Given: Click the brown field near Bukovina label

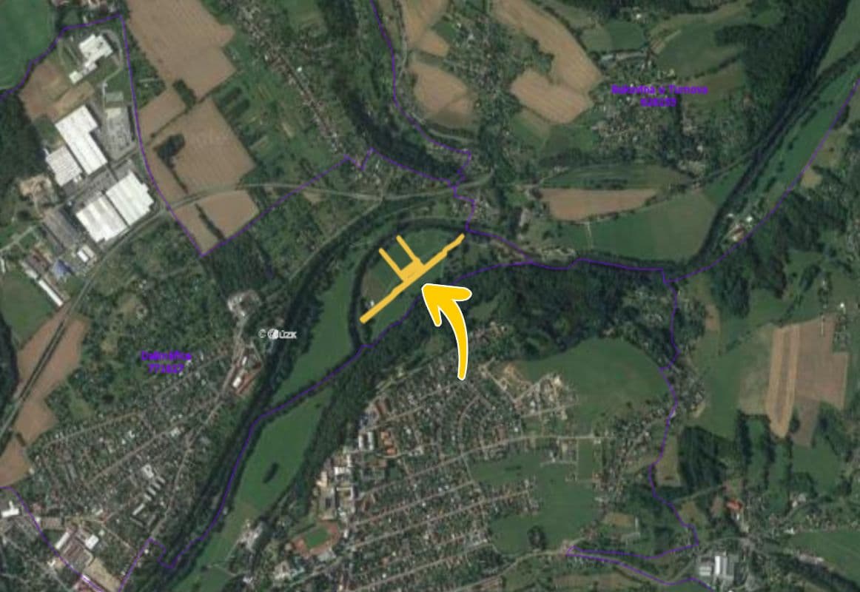Looking at the screenshot, I should pos(550,97).
